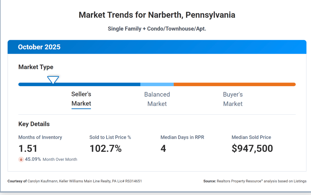This screenshot has width=311, height=195.
Task: Click the Median Sold Price label
Action: [x=251, y=137]
